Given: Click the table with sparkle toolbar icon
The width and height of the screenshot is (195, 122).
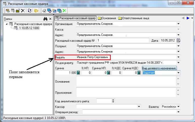Looking at the screenshot, I should pyautogui.click(x=54, y=11).
